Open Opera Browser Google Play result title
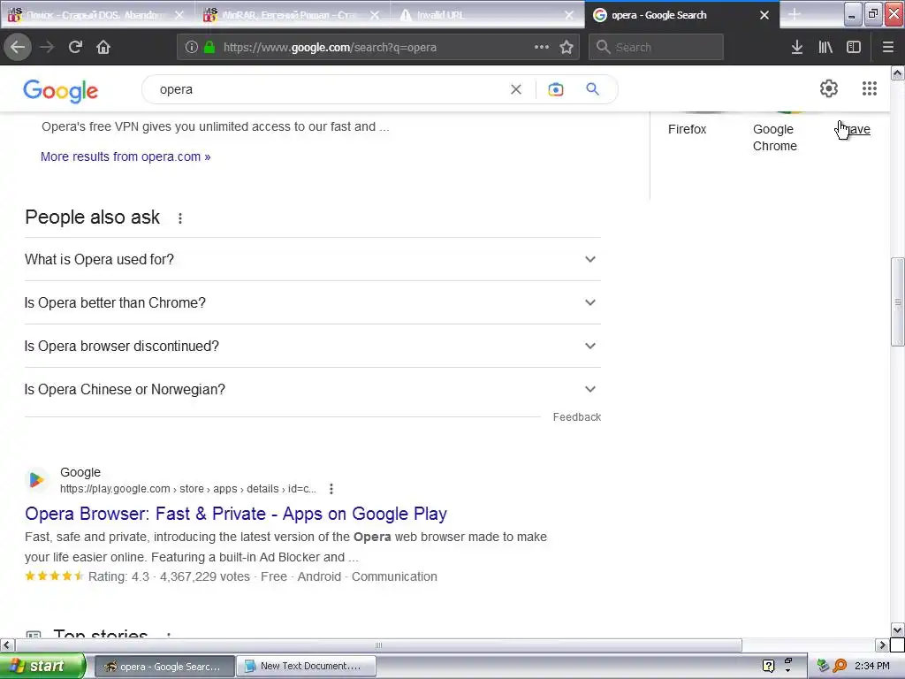This screenshot has width=905, height=679. point(236,514)
